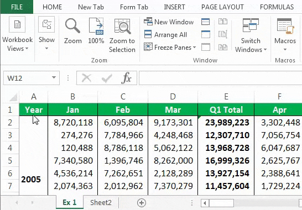Click the Year header cell
This screenshot has width=302, height=210.
click(34, 110)
